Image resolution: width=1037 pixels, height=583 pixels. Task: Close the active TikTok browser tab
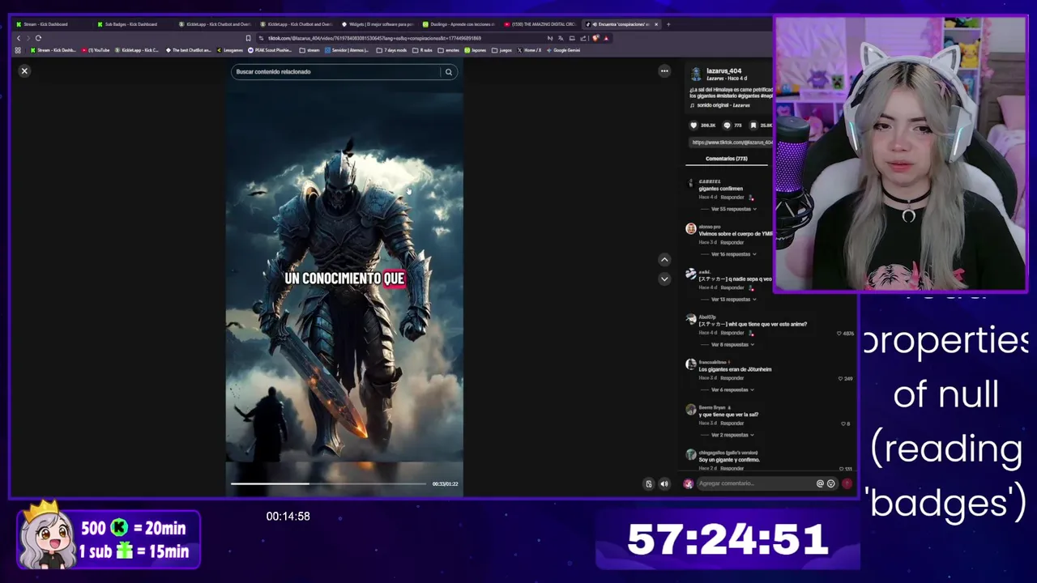coord(656,24)
